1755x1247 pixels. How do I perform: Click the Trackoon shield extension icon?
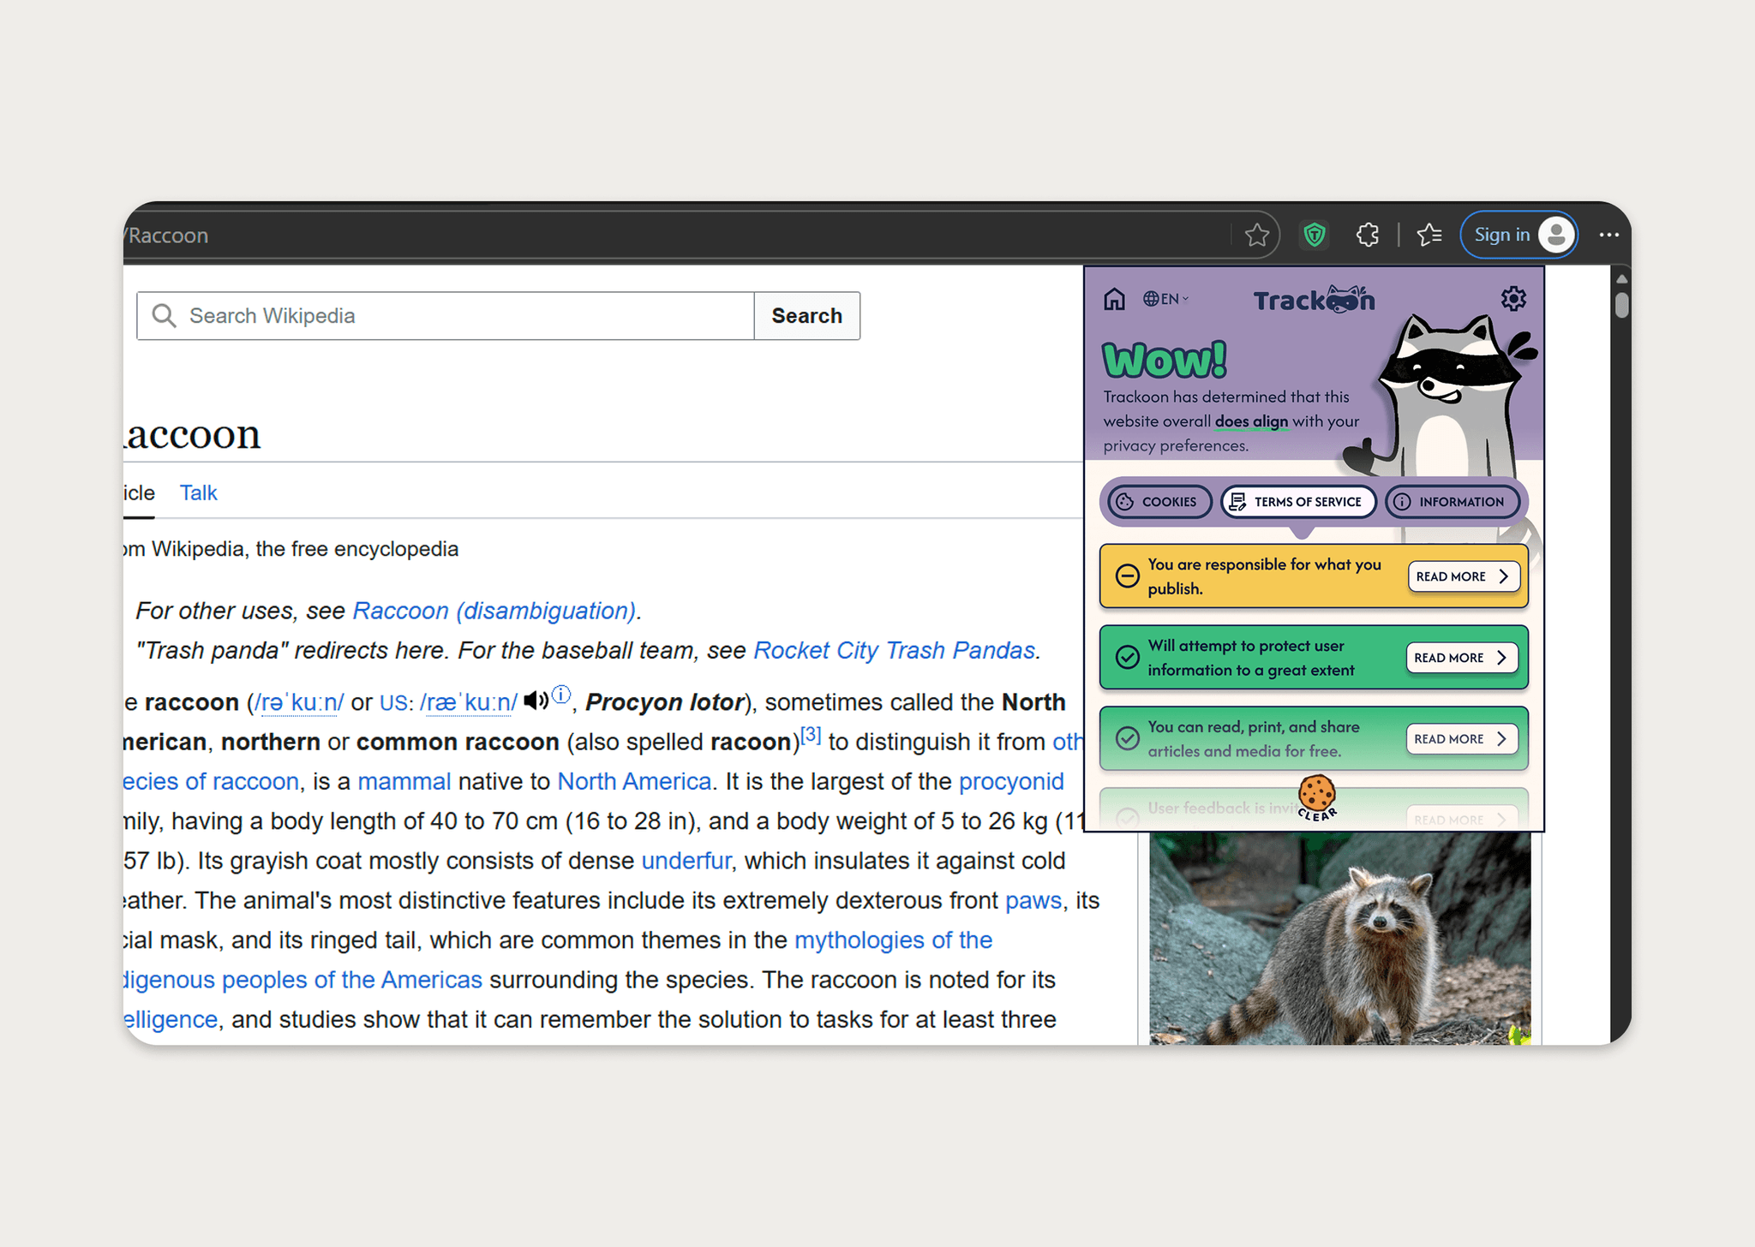click(x=1315, y=234)
